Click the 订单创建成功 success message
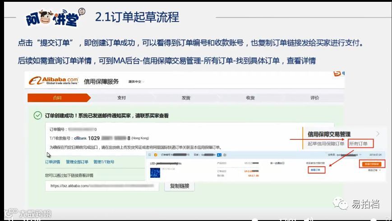The image size is (392, 221). coord(107,116)
